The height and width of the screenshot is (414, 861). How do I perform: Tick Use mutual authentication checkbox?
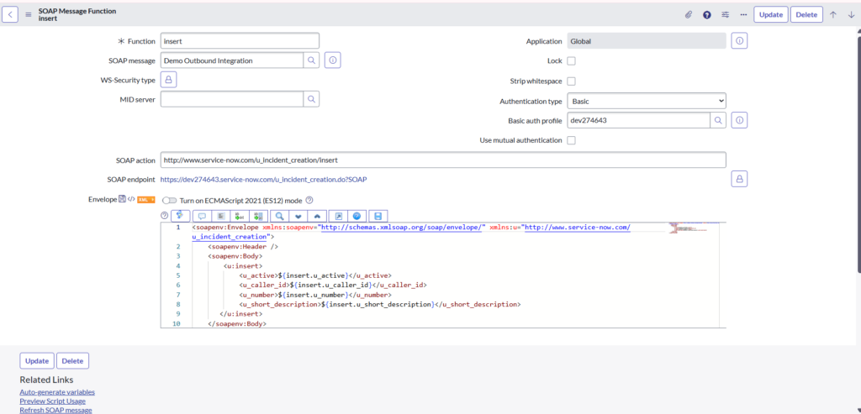[x=572, y=140]
